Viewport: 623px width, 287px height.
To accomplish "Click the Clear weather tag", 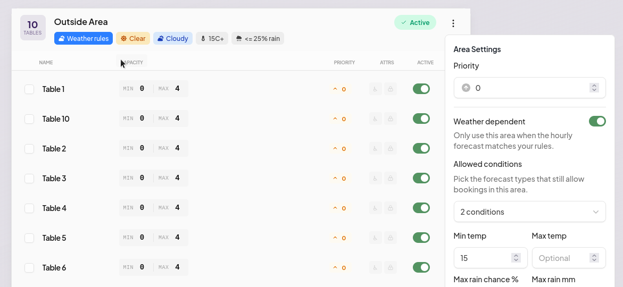I will (x=133, y=38).
